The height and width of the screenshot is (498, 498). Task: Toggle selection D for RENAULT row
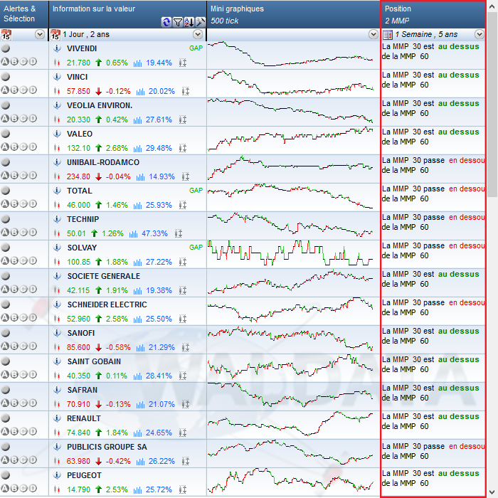[x=33, y=431]
